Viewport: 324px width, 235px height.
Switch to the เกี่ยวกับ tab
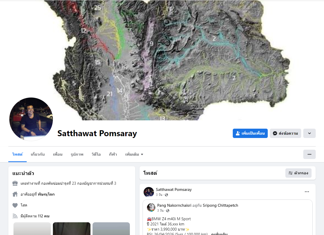(x=38, y=154)
